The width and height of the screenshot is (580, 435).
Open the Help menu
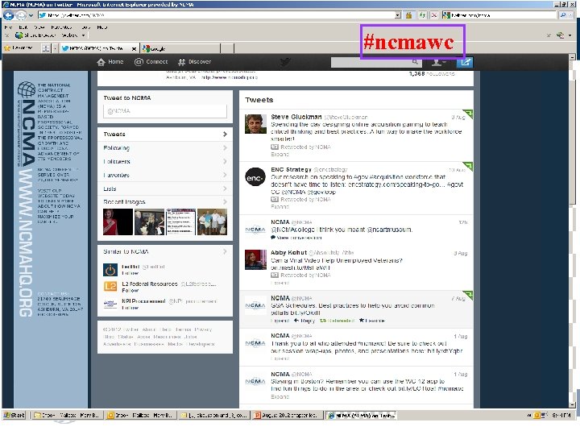(102, 27)
